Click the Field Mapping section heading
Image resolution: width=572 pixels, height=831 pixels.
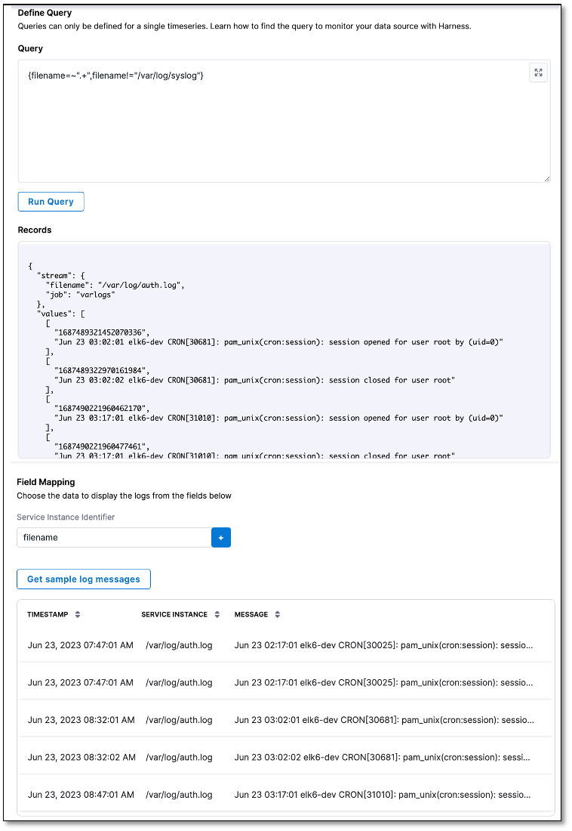point(46,481)
